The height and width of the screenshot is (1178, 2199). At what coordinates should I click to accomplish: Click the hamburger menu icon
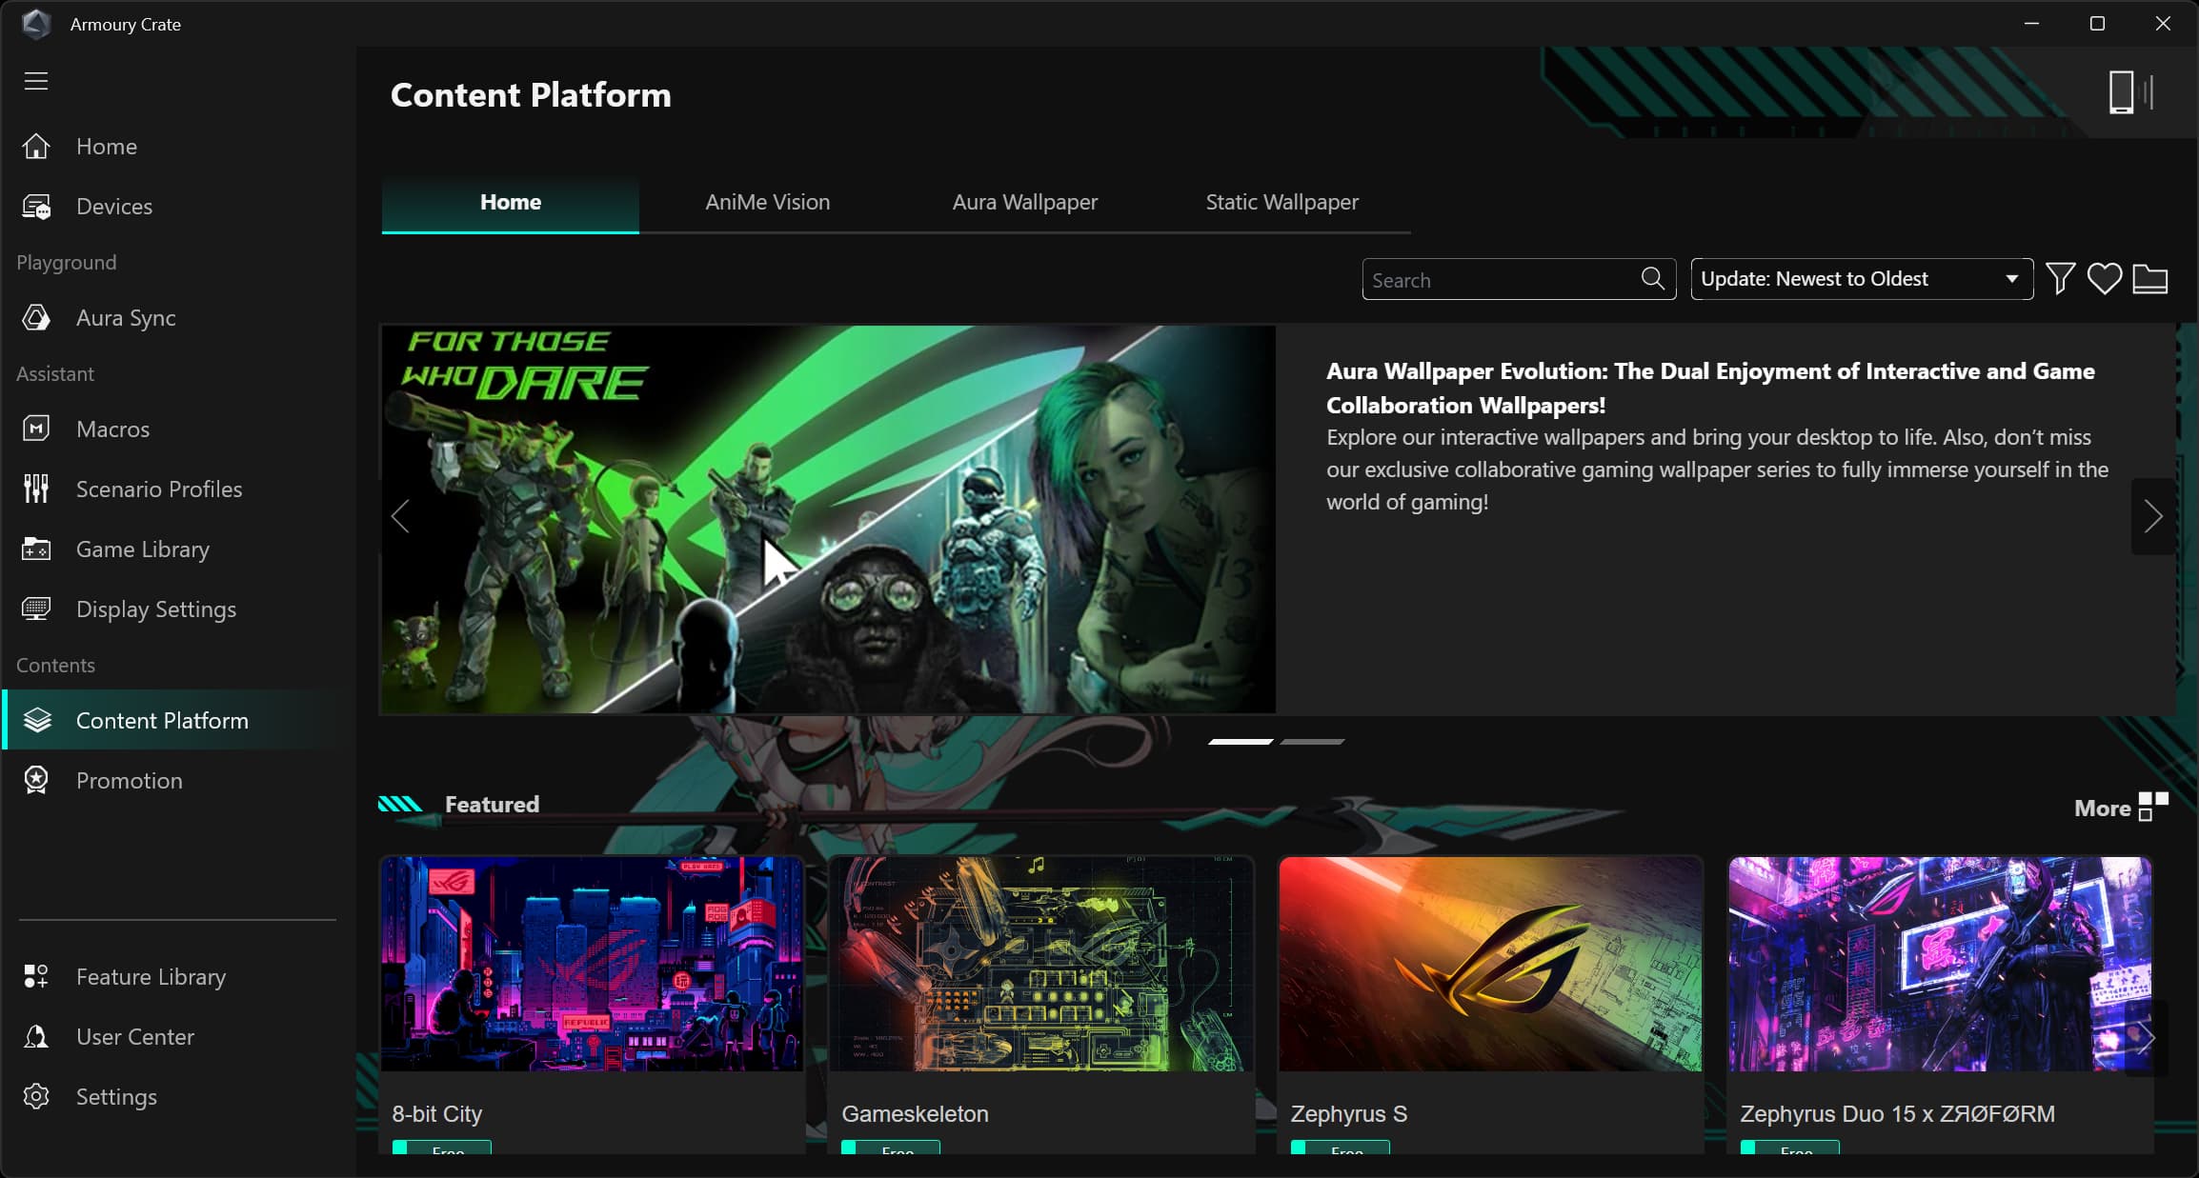36,81
